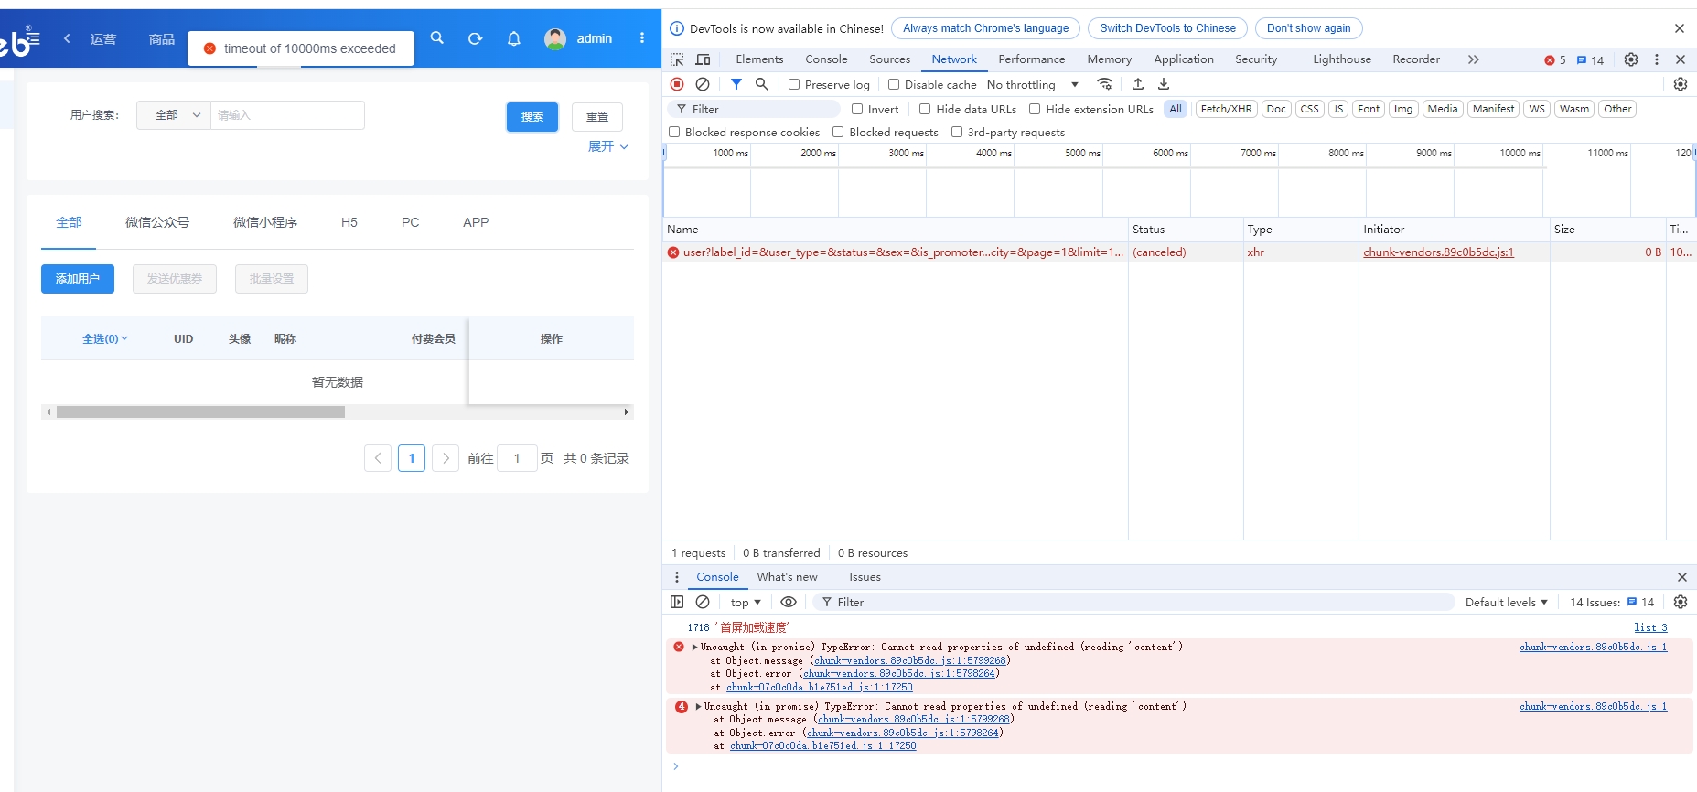Click the network search magnifier icon
The width and height of the screenshot is (1697, 792).
(761, 84)
